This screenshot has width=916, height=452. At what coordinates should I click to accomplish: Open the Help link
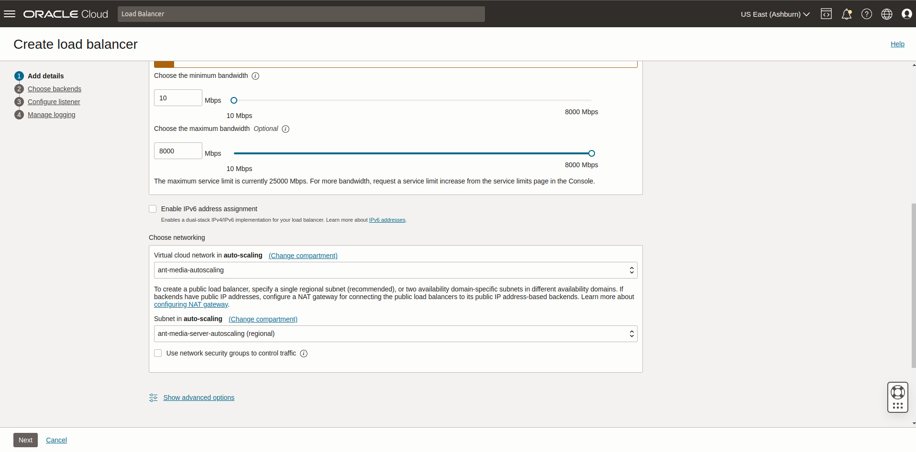click(897, 44)
